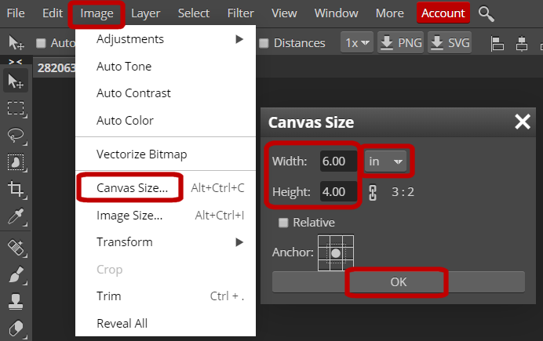Image resolution: width=543 pixels, height=341 pixels.
Task: Click the center anchor point in grid
Action: coord(336,253)
